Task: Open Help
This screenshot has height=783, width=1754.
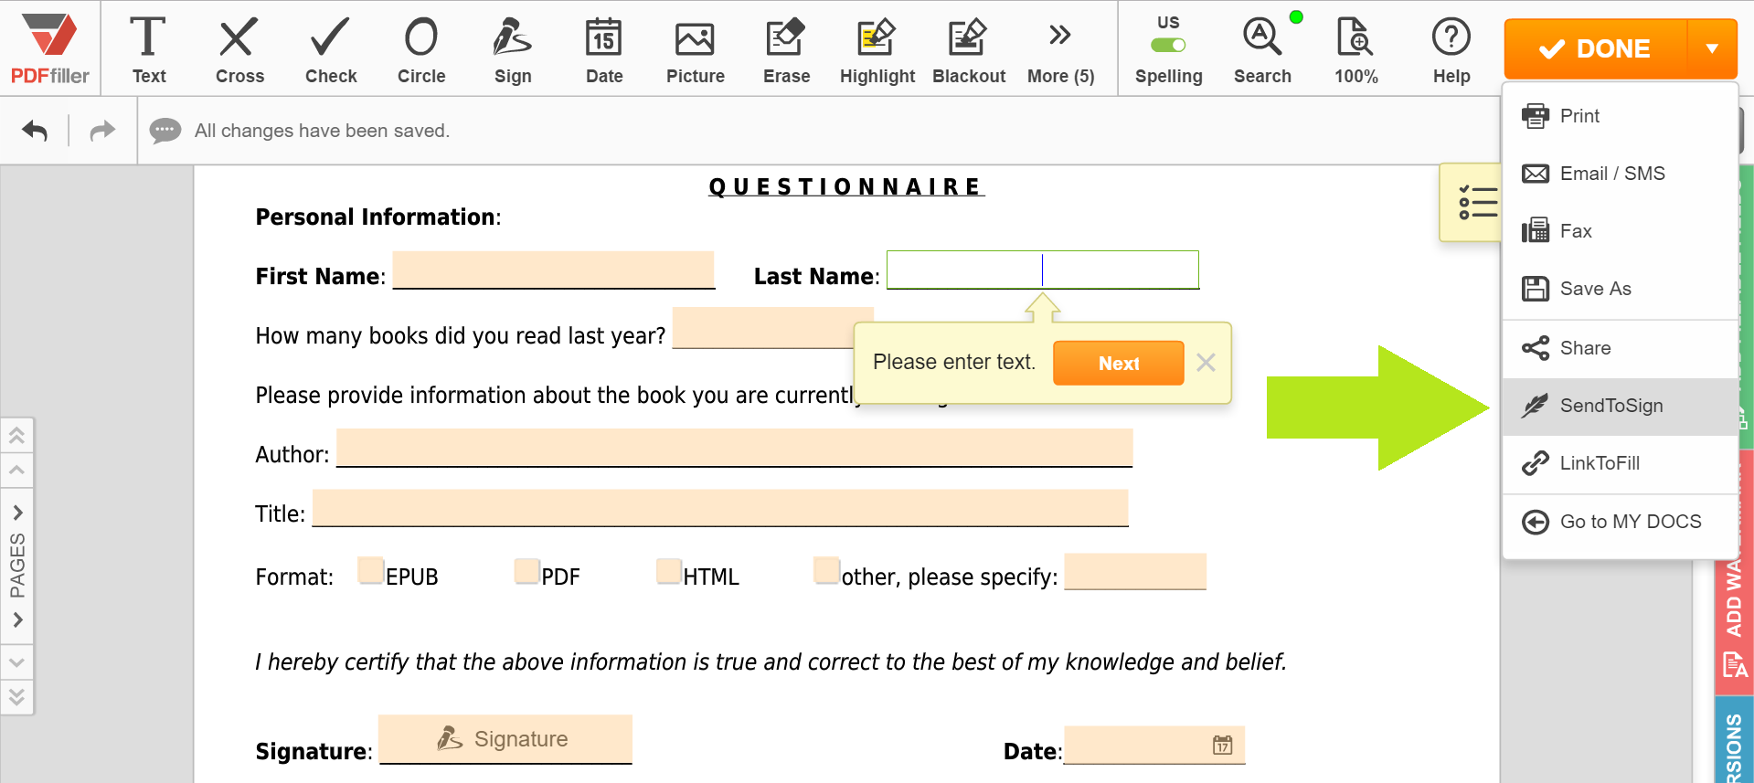Action: pos(1451,49)
